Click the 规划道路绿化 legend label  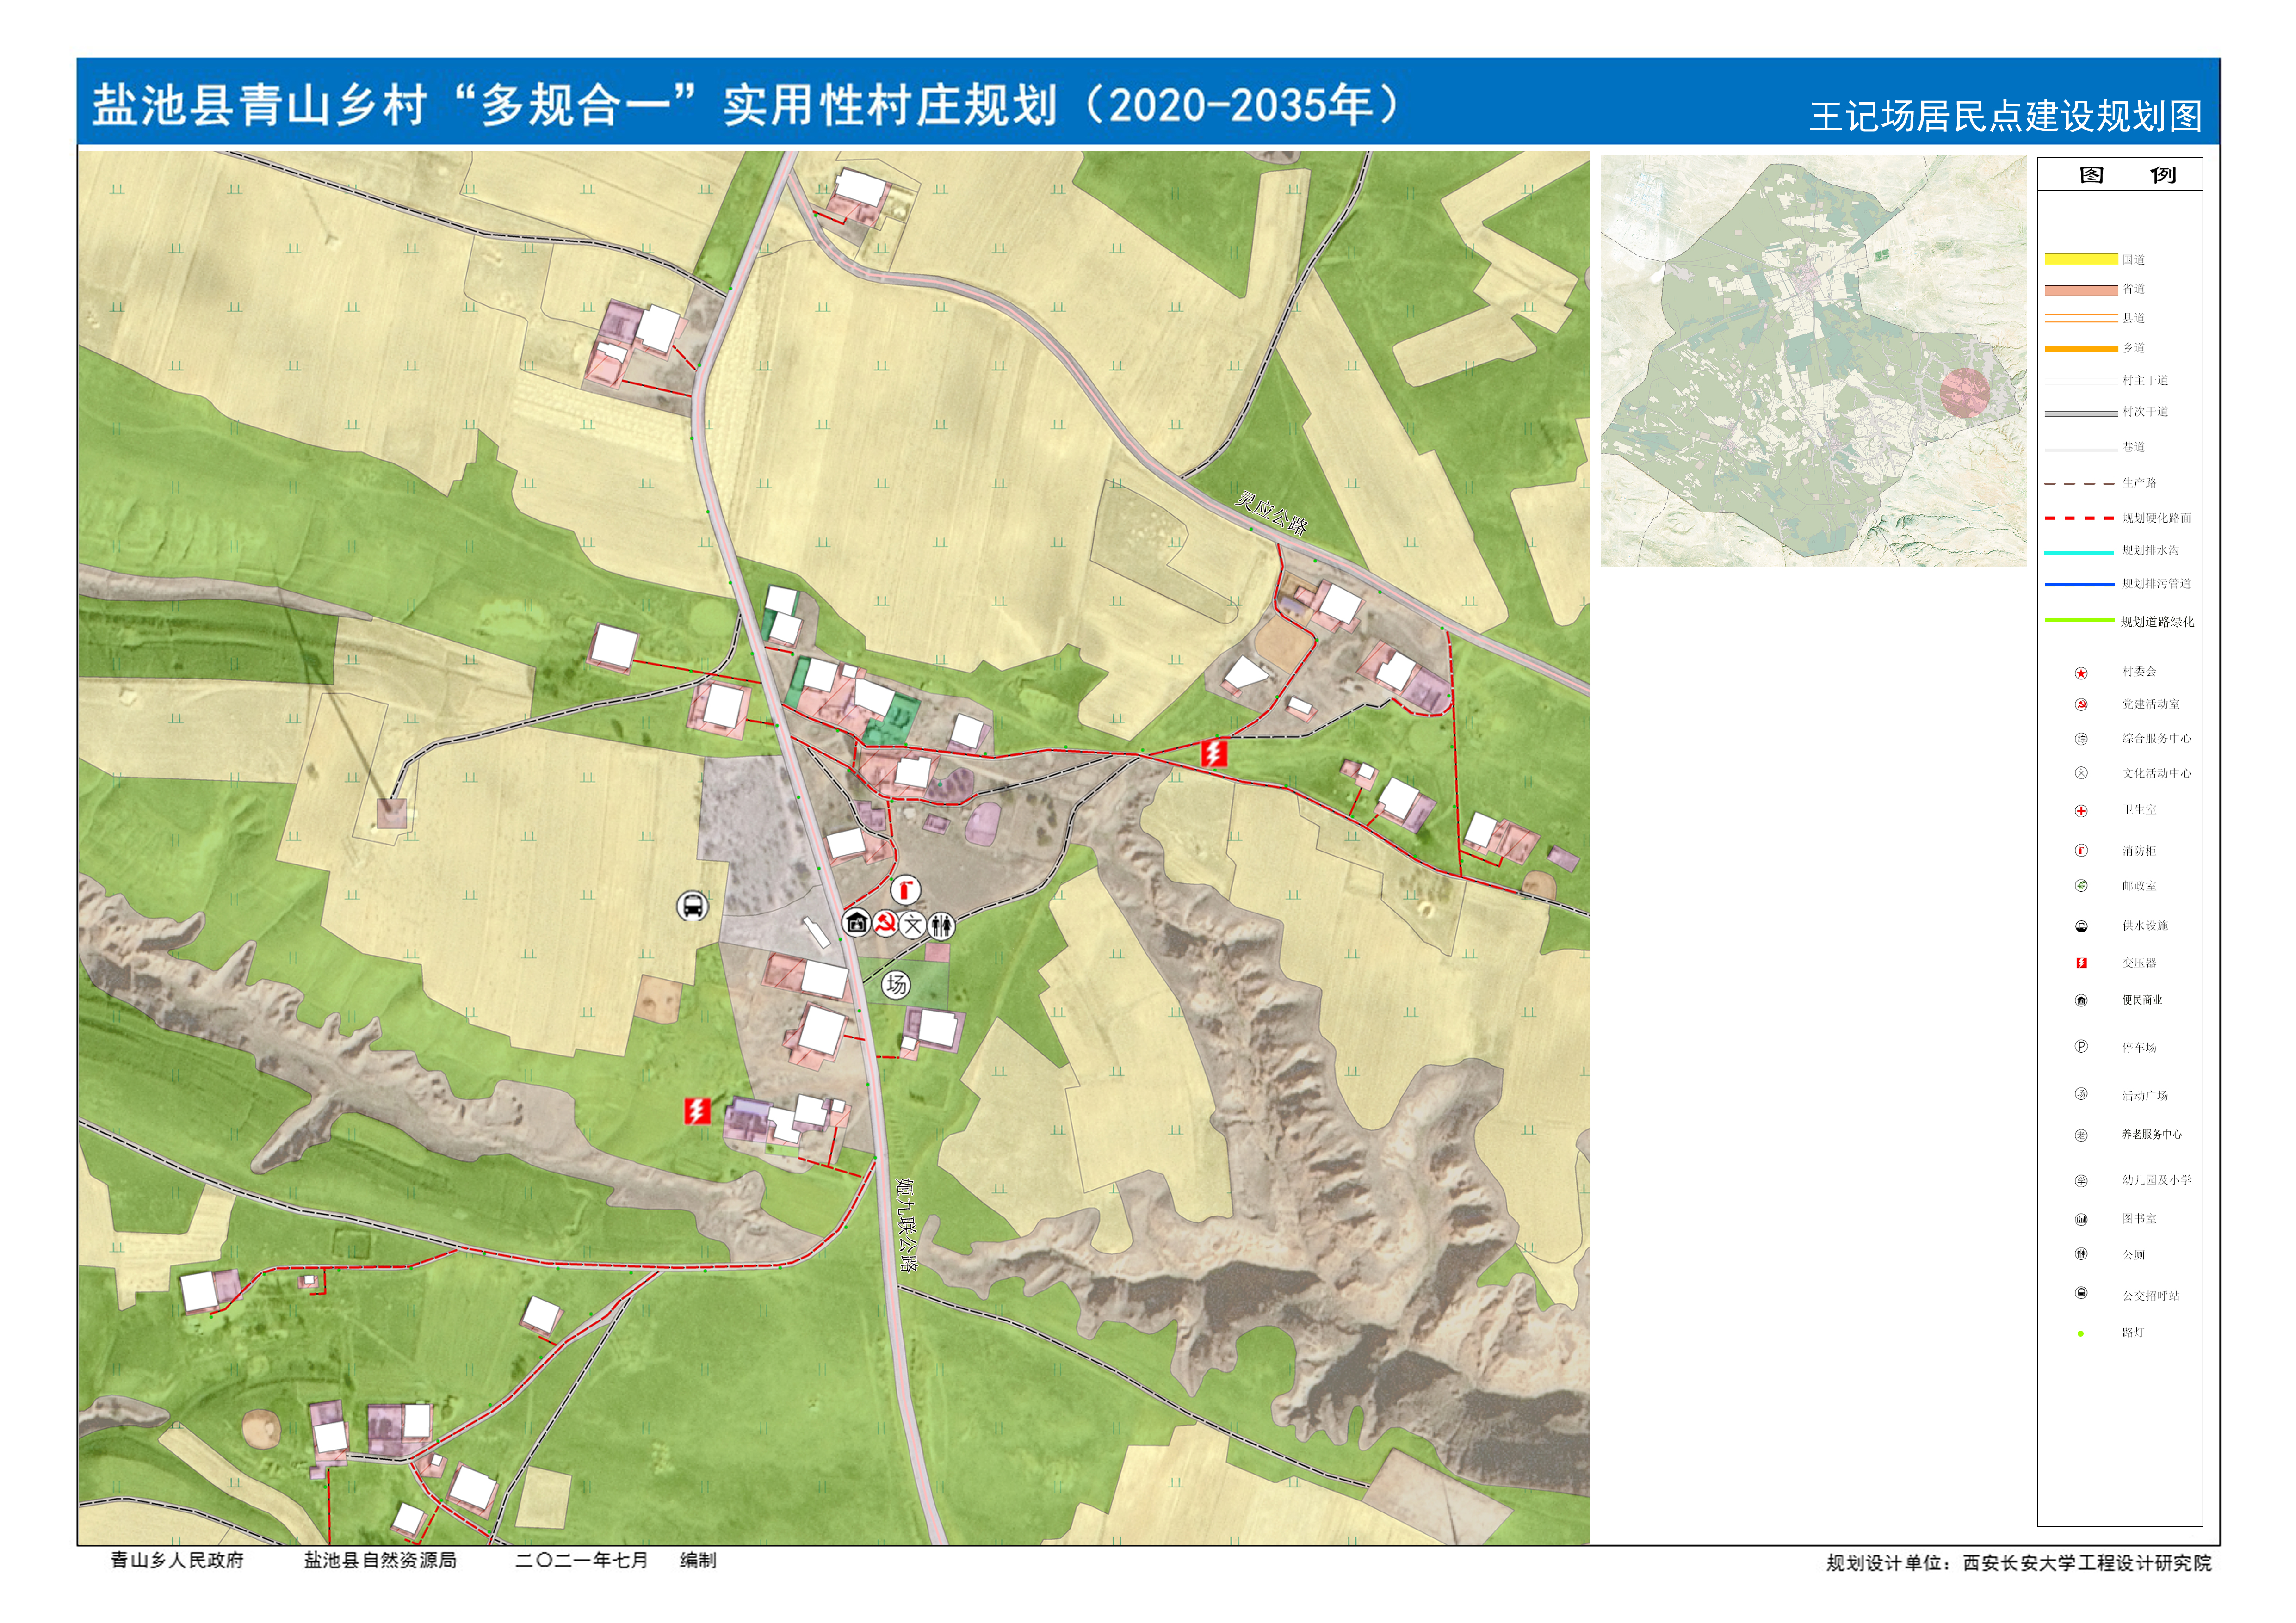[x=2157, y=622]
